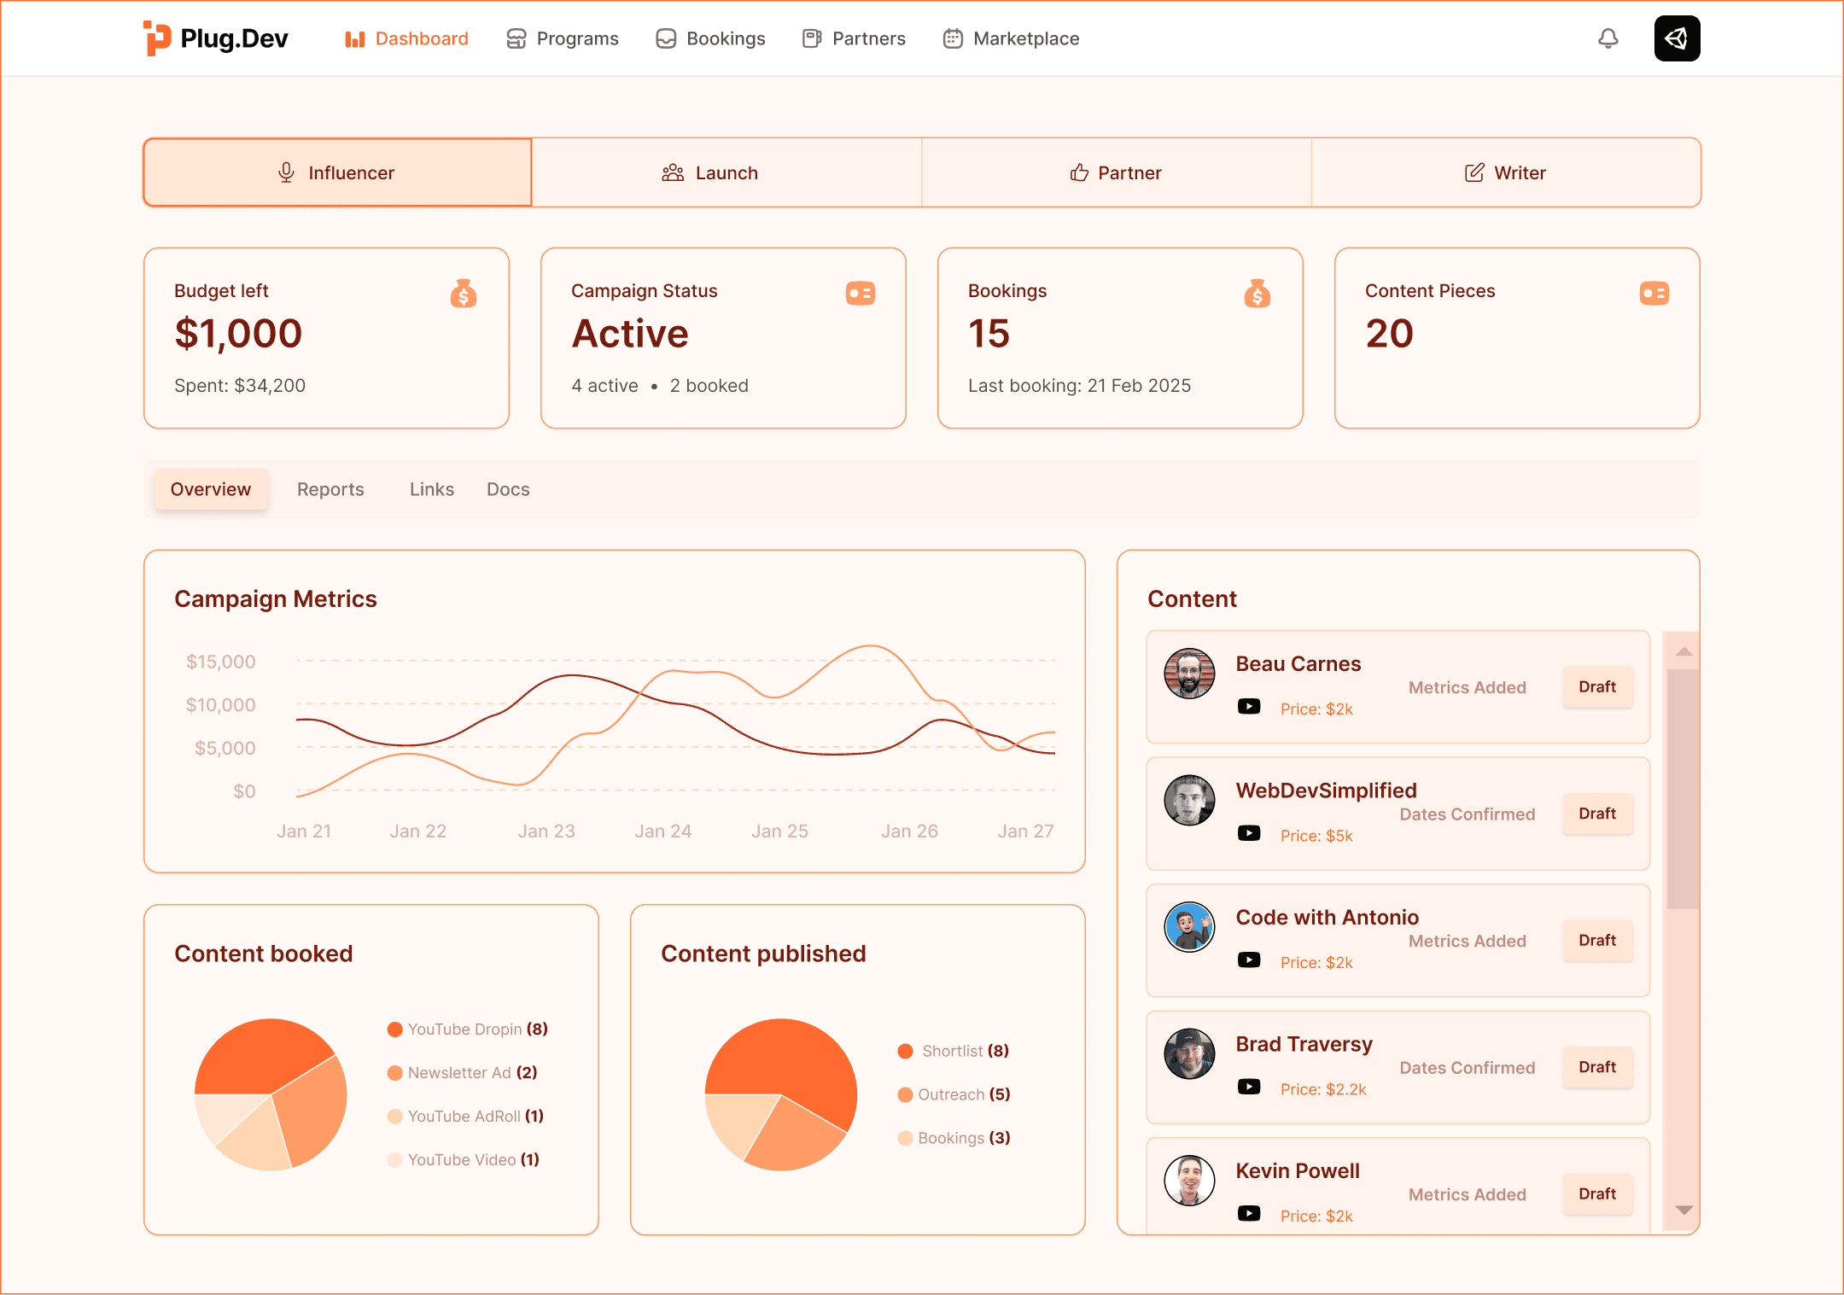Click the money bag icon in Budget left

(464, 294)
